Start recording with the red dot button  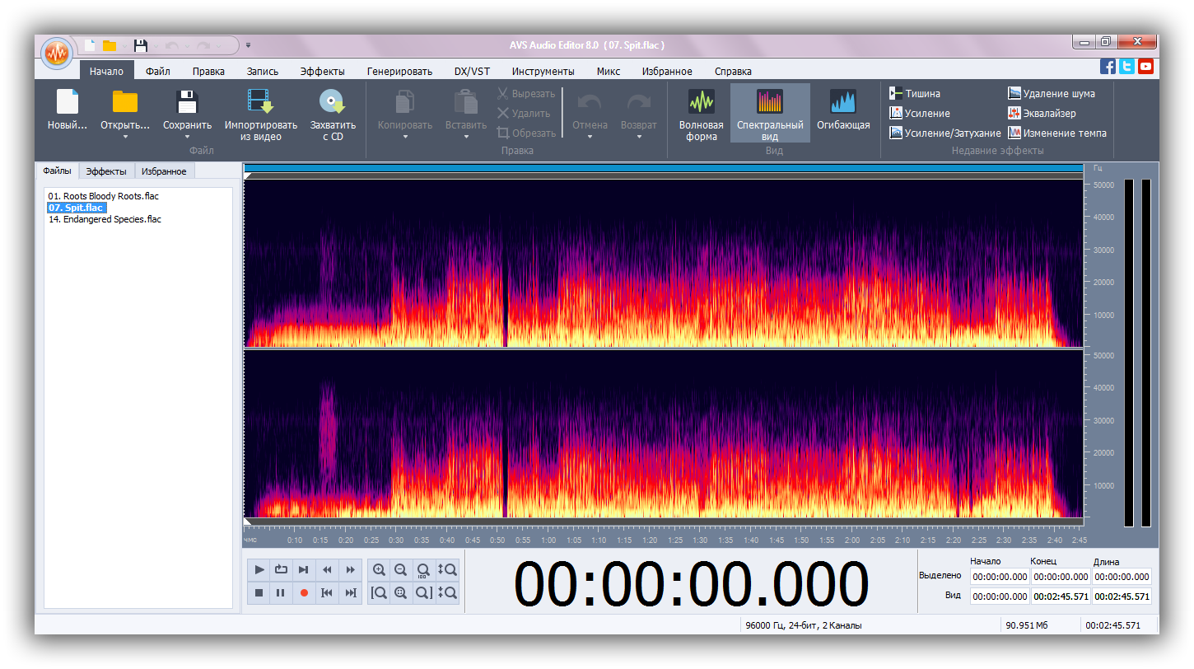pos(304,592)
